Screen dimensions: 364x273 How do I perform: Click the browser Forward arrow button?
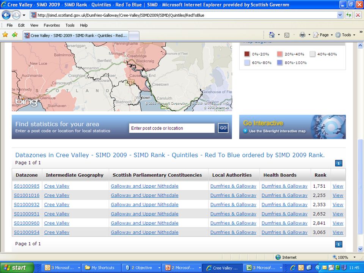[16, 15]
